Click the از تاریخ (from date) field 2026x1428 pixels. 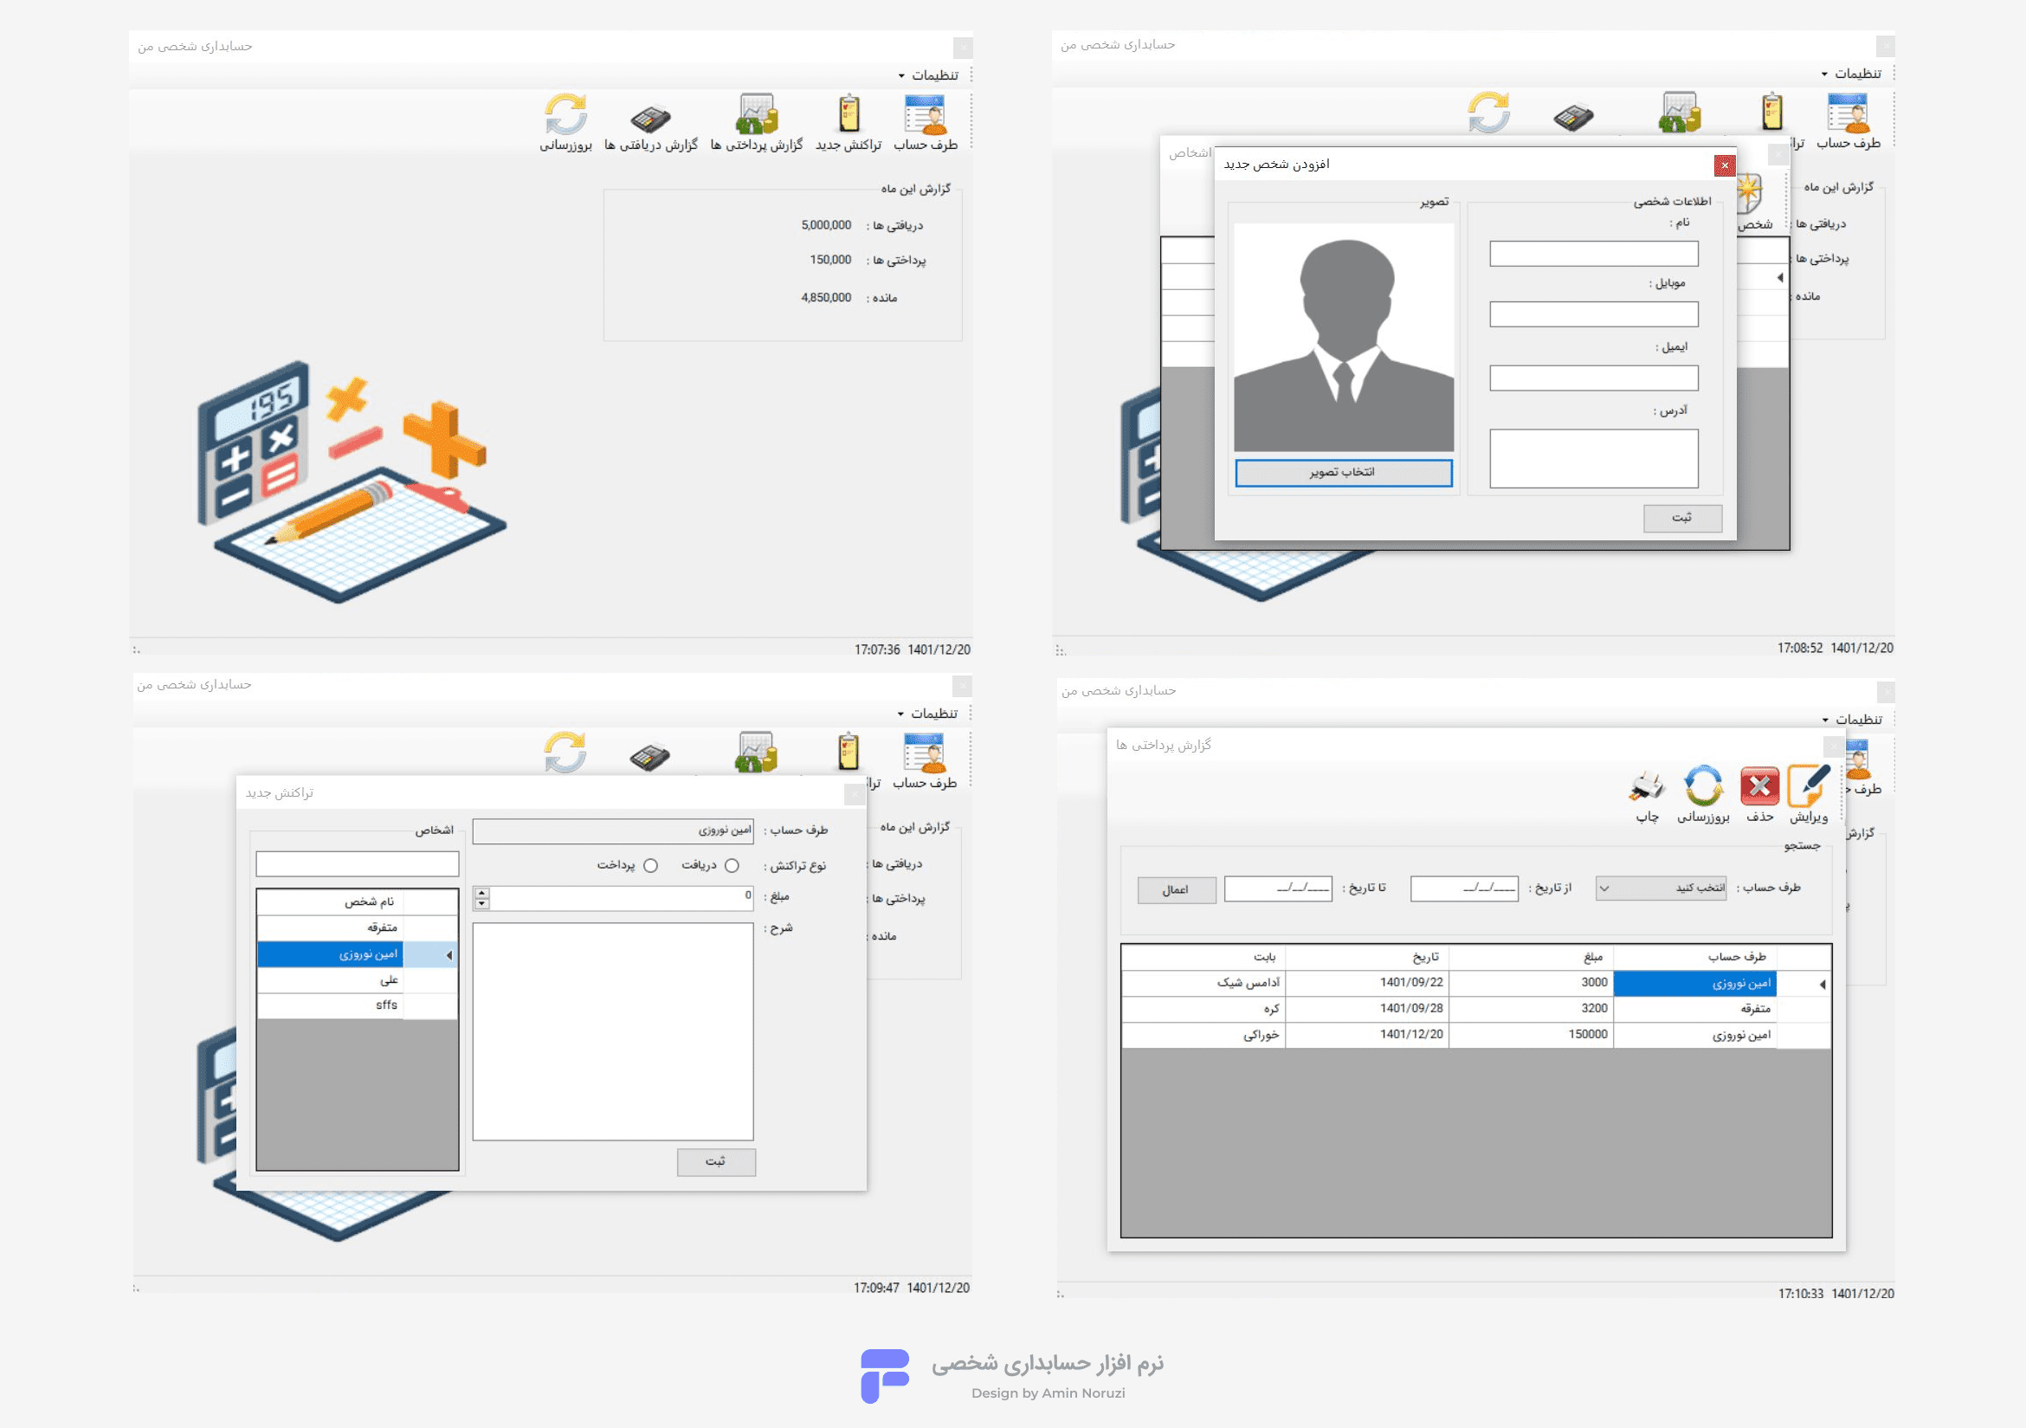[1464, 888]
